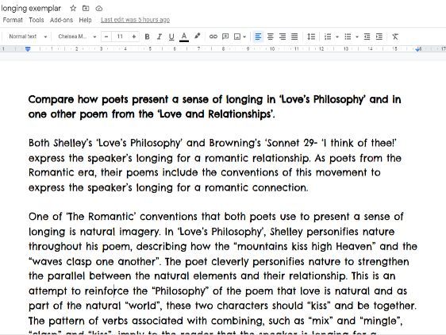Decrease font size with minus button

tap(106, 37)
